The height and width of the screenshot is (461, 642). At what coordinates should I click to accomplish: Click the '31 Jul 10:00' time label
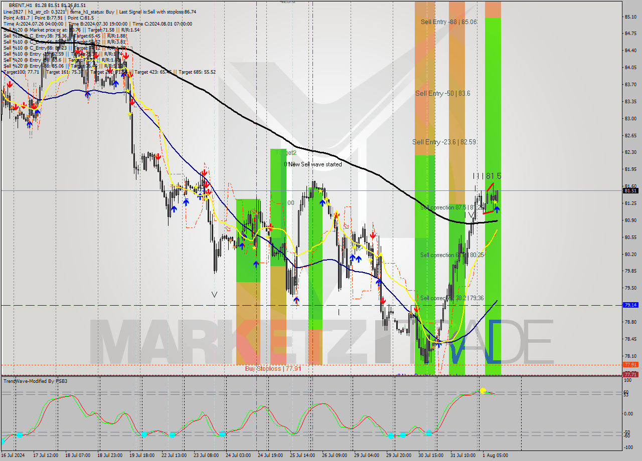click(463, 455)
